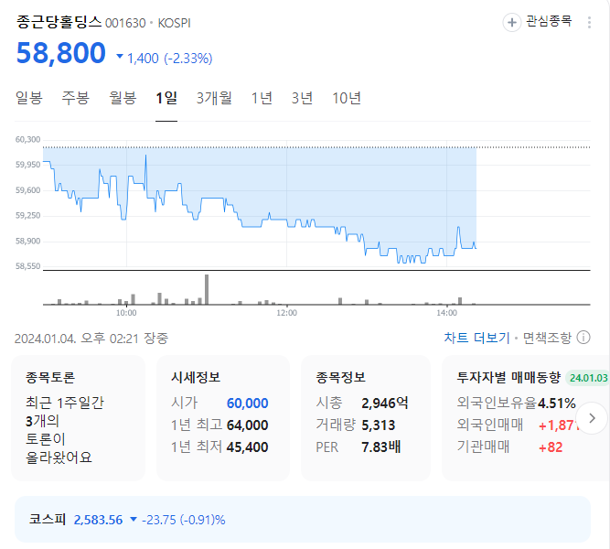The height and width of the screenshot is (549, 610).
Task: Click the timestamp 2024.01.04. 오후 02:21 장중
Action: 91,339
